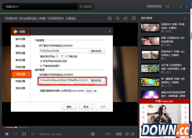192x138 pixels.
Task: Click the 高清 quality selector
Action: pos(118,134)
